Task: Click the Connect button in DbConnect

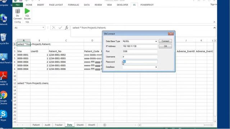Action: 165,41
